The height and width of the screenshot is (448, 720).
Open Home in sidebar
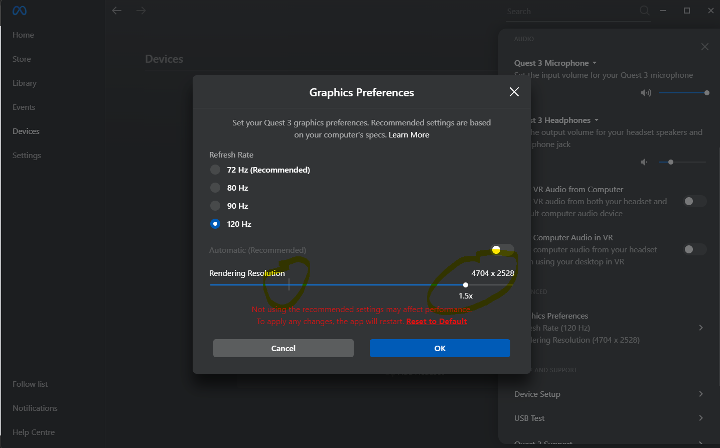pos(23,35)
